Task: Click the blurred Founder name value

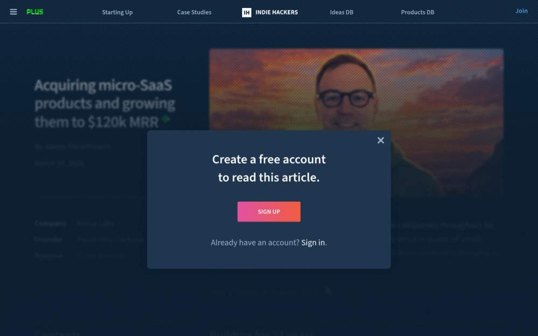Action: click(111, 239)
